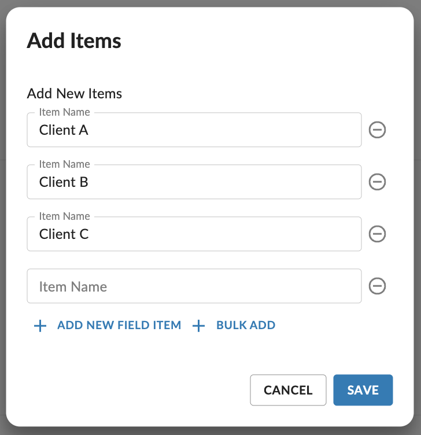421x435 pixels.
Task: Select the empty Item Name input
Action: pos(194,286)
